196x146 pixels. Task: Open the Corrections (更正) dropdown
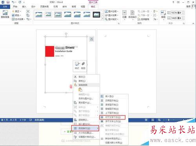point(16,11)
